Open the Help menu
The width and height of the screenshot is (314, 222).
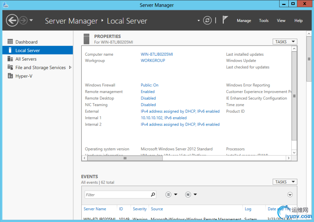click(298, 21)
